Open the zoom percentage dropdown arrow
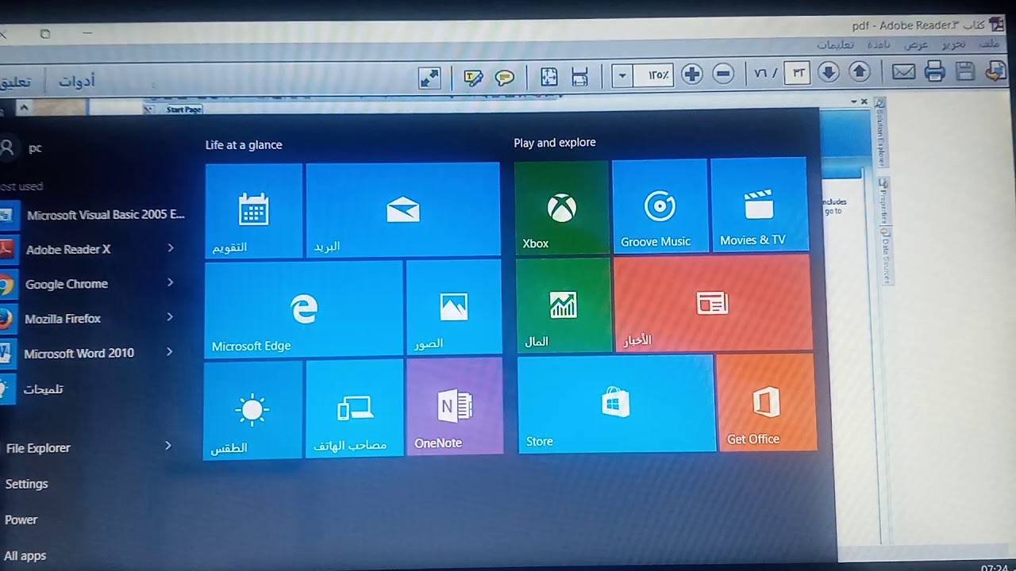This screenshot has width=1016, height=571. pyautogui.click(x=622, y=76)
